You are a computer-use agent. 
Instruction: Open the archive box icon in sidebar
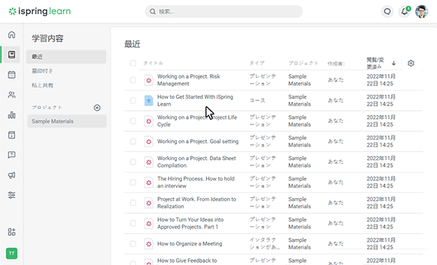pos(12,135)
